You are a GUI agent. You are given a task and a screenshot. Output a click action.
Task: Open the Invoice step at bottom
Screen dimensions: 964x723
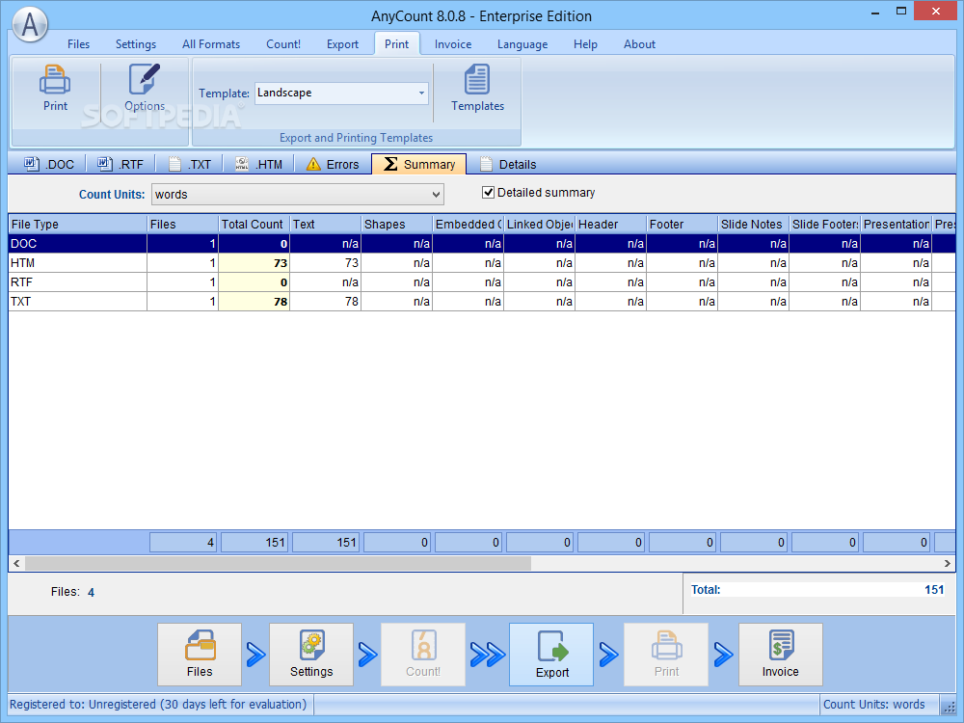tap(781, 655)
